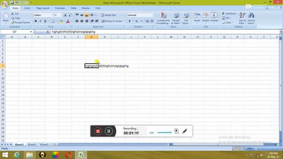The height and width of the screenshot is (159, 283).
Task: Toggle Bold formatting
Action: (36, 21)
